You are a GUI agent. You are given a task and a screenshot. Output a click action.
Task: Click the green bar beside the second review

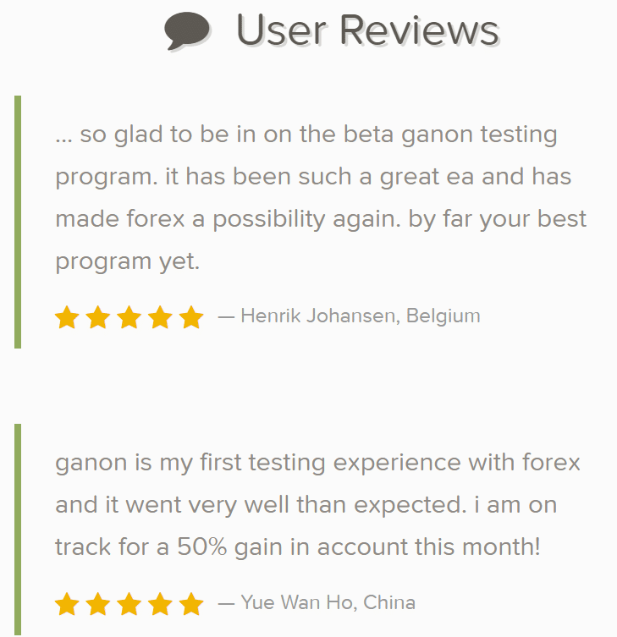[x=18, y=530]
